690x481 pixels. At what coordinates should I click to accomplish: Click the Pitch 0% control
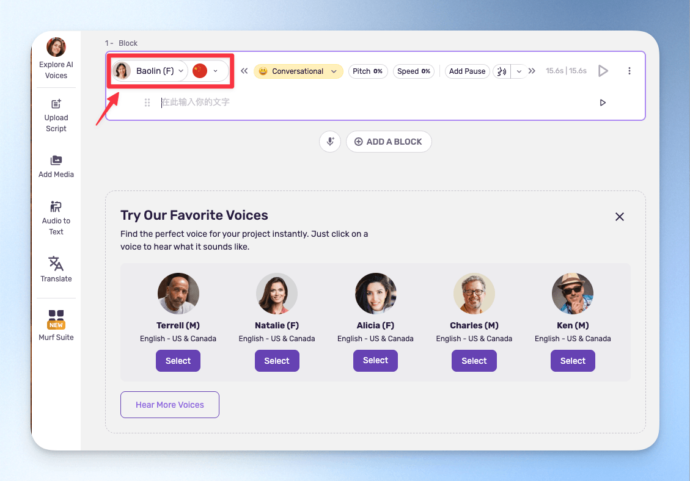coord(368,71)
